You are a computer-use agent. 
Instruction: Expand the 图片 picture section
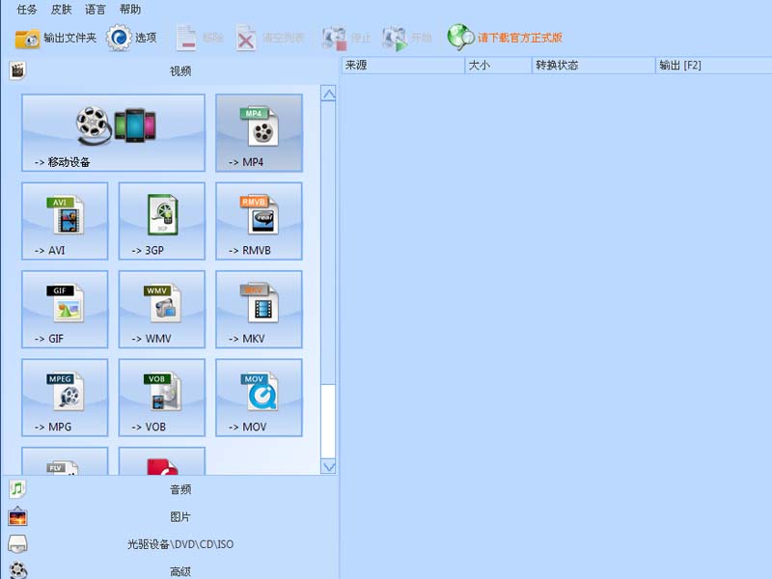coord(179,516)
